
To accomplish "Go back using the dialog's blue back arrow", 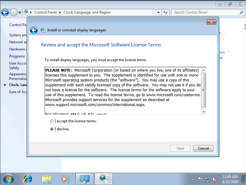I will click(34, 30).
